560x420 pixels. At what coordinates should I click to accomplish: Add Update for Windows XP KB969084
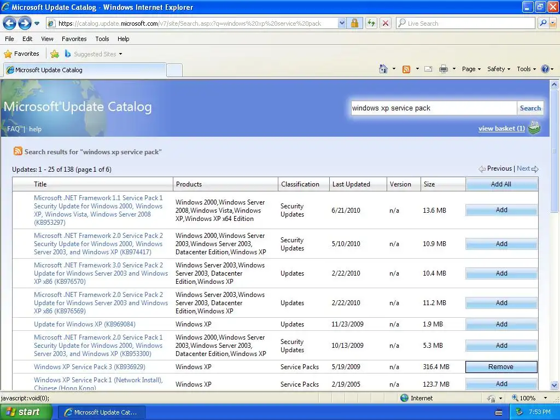pyautogui.click(x=501, y=324)
